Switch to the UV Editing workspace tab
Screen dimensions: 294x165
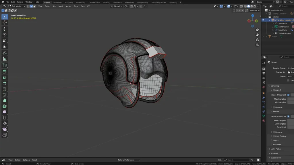(x=80, y=2)
